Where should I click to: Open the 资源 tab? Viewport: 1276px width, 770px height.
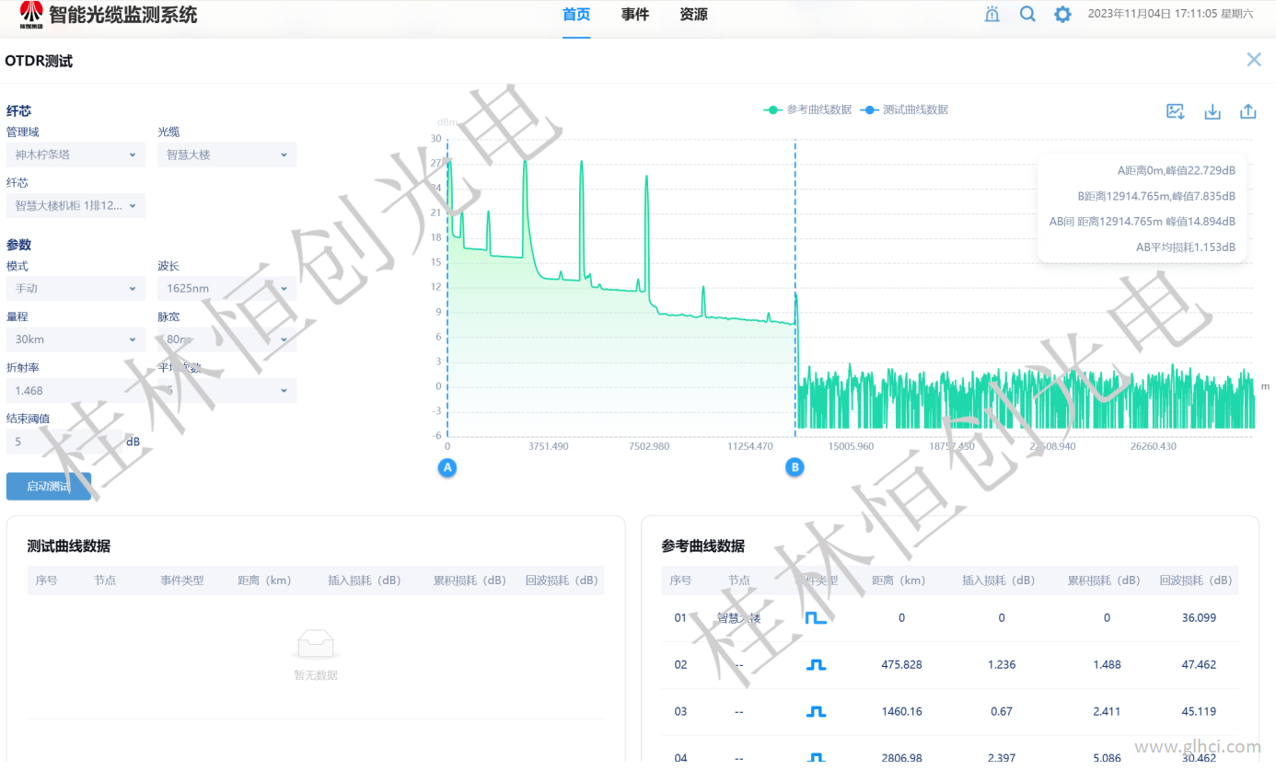pyautogui.click(x=693, y=15)
